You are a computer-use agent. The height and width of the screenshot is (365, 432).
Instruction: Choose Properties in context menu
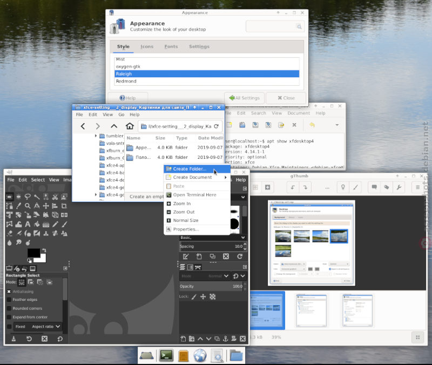click(x=197, y=229)
